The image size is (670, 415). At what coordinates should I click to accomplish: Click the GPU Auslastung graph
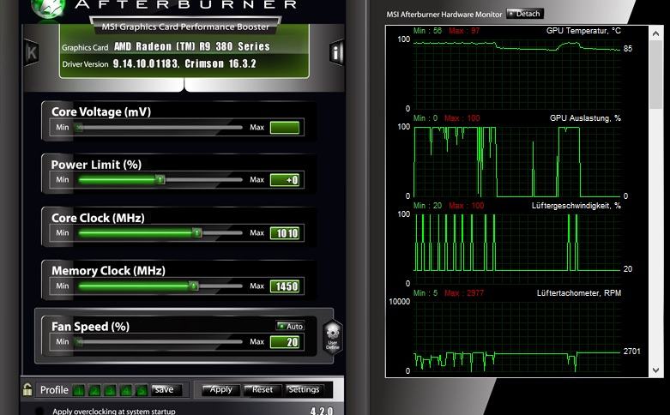point(516,161)
